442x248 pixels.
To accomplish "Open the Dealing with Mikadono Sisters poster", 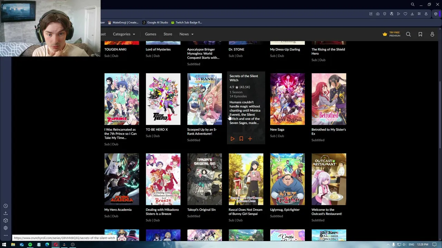I will click(x=163, y=179).
